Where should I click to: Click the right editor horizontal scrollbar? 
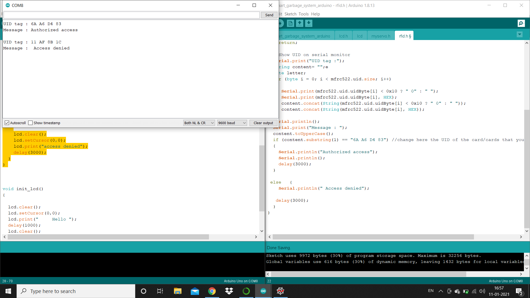[373, 237]
